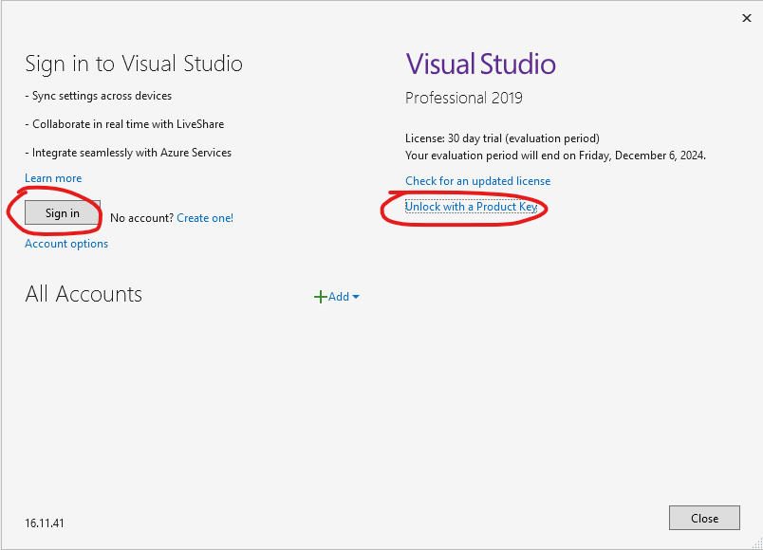Click the Sync settings across devices line
Image resolution: width=763 pixels, height=550 pixels.
point(99,96)
